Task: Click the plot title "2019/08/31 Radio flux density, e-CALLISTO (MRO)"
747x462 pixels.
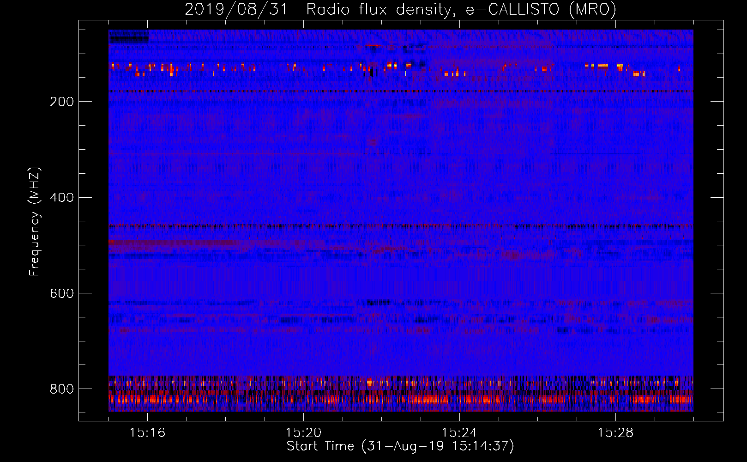Action: (x=400, y=9)
